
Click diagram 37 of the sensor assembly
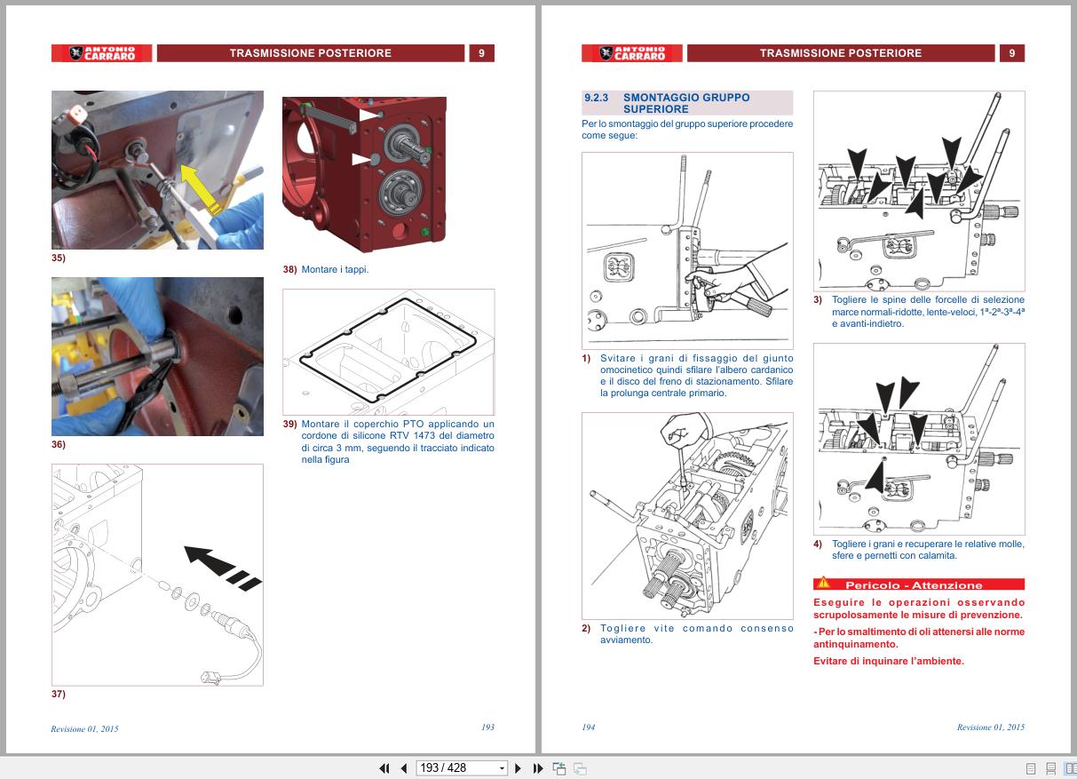tap(157, 575)
